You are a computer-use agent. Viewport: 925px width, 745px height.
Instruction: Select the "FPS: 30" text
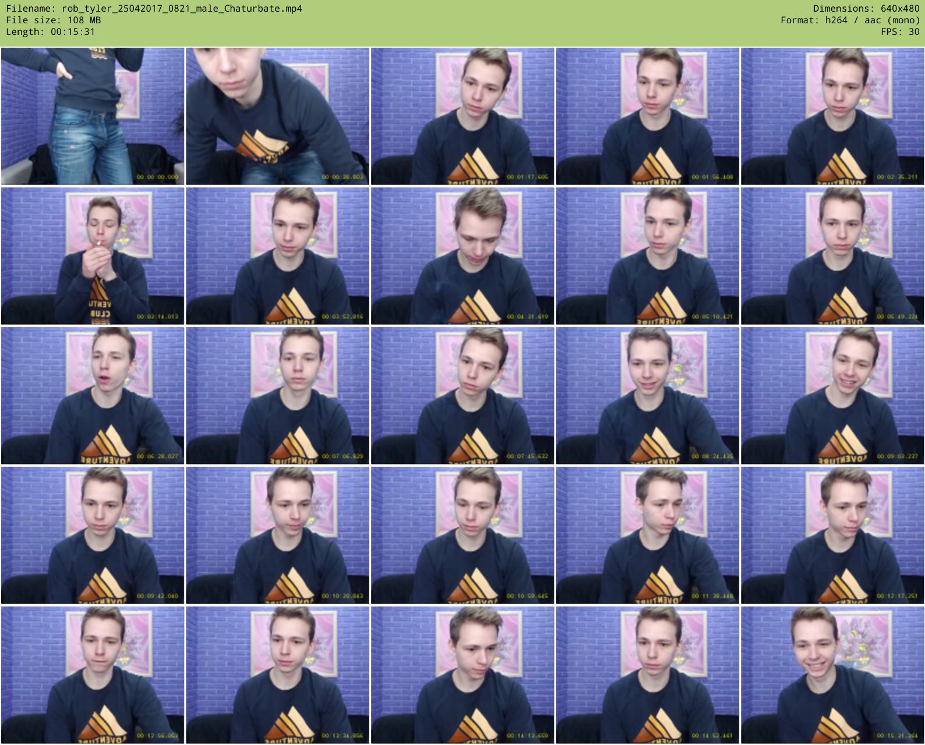coord(901,32)
